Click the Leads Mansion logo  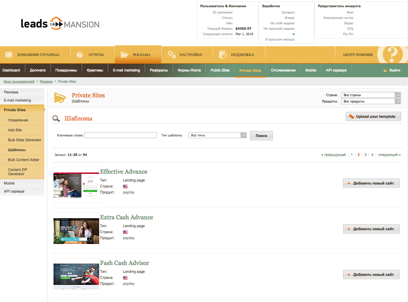60,23
